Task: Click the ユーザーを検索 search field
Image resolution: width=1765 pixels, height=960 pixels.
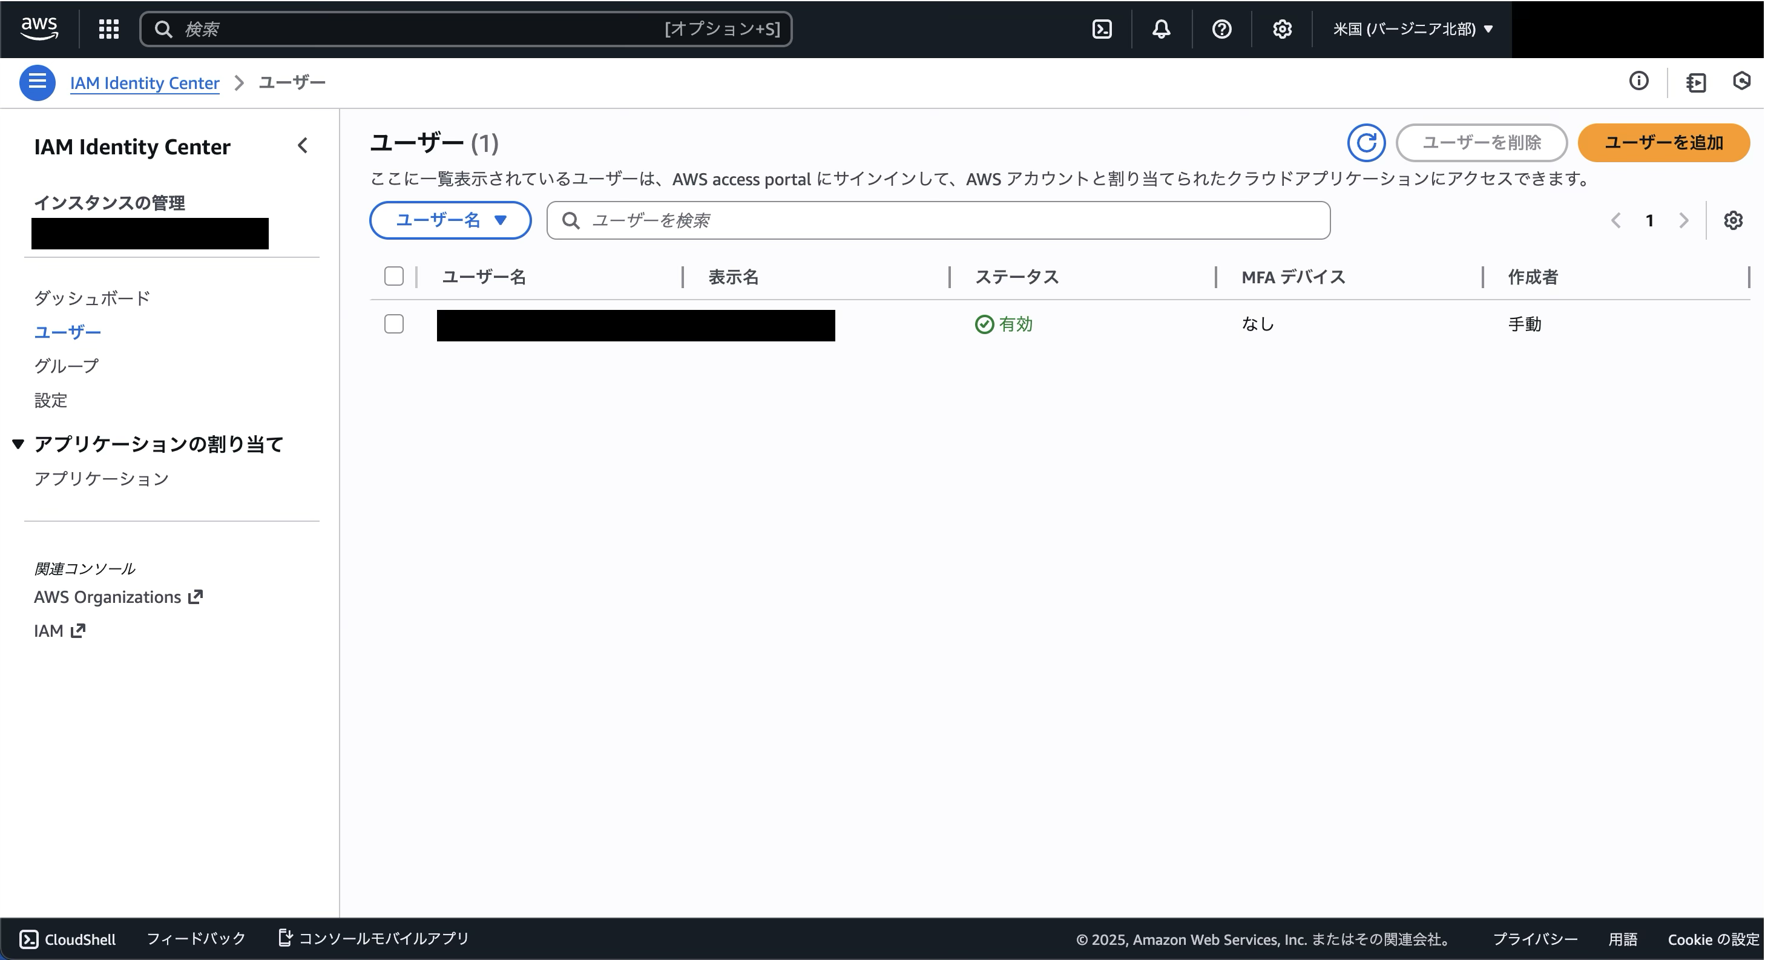Action: (939, 220)
